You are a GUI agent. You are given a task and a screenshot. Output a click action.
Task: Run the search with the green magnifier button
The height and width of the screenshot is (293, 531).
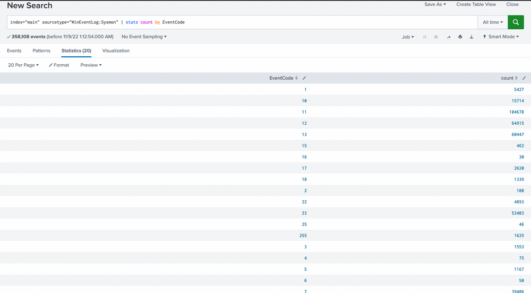[x=516, y=22]
